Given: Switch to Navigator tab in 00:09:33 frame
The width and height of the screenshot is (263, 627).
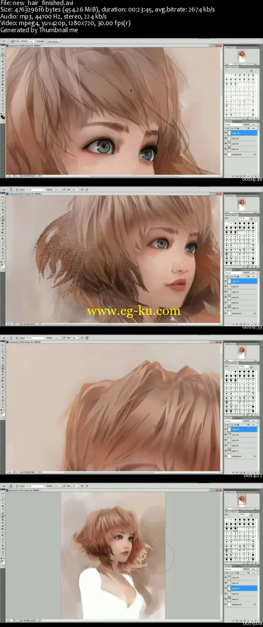Looking at the screenshot, I should pos(230,196).
